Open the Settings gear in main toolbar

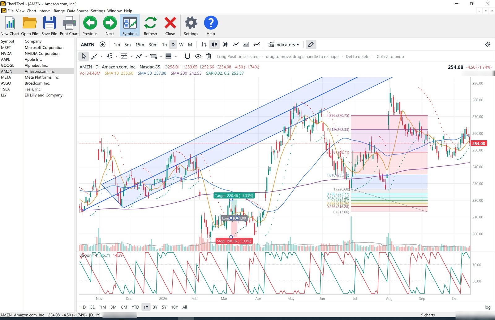[x=191, y=23]
